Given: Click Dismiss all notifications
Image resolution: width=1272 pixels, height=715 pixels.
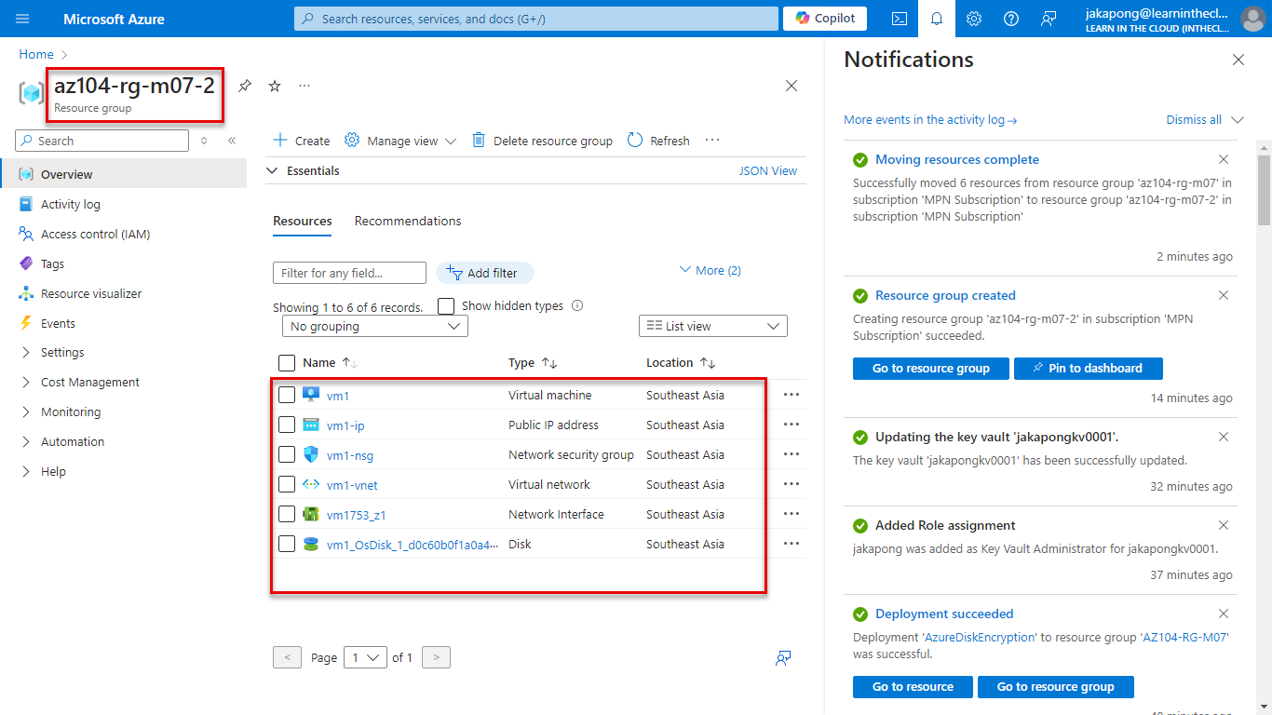Looking at the screenshot, I should point(1194,120).
